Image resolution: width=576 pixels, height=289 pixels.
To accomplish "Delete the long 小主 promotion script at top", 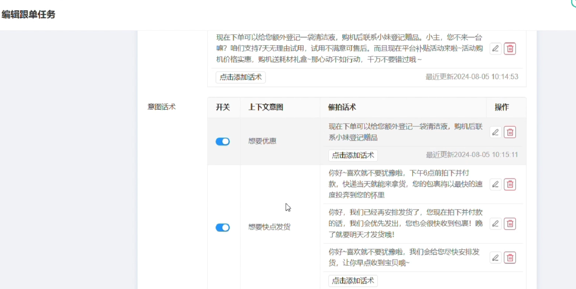I will pos(510,49).
